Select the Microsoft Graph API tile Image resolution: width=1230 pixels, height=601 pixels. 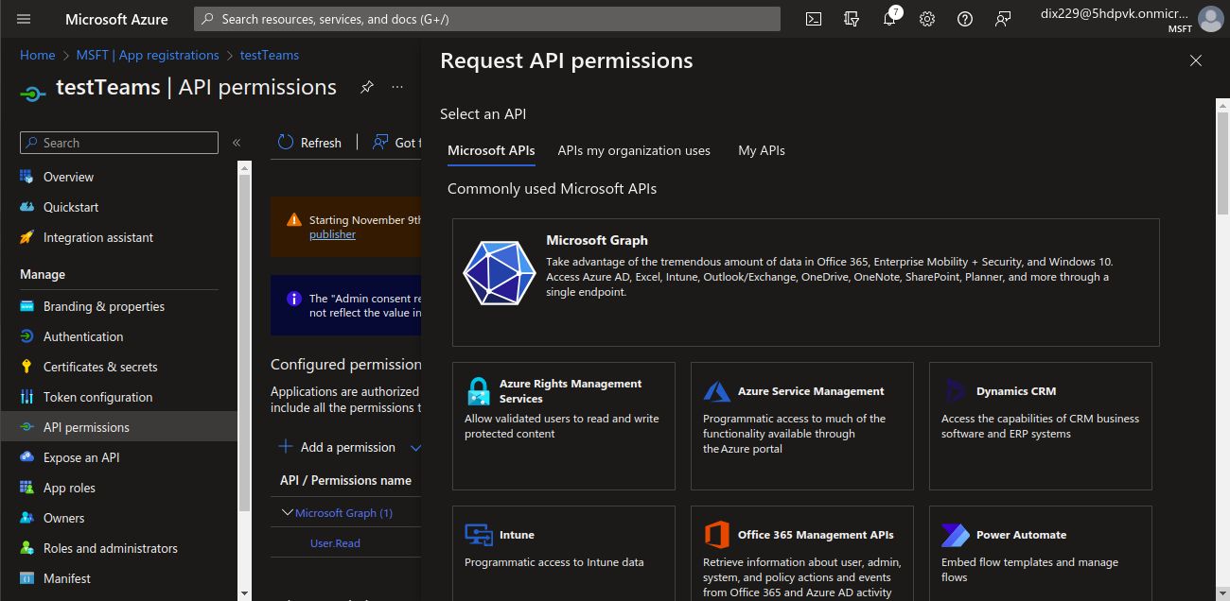coord(805,283)
